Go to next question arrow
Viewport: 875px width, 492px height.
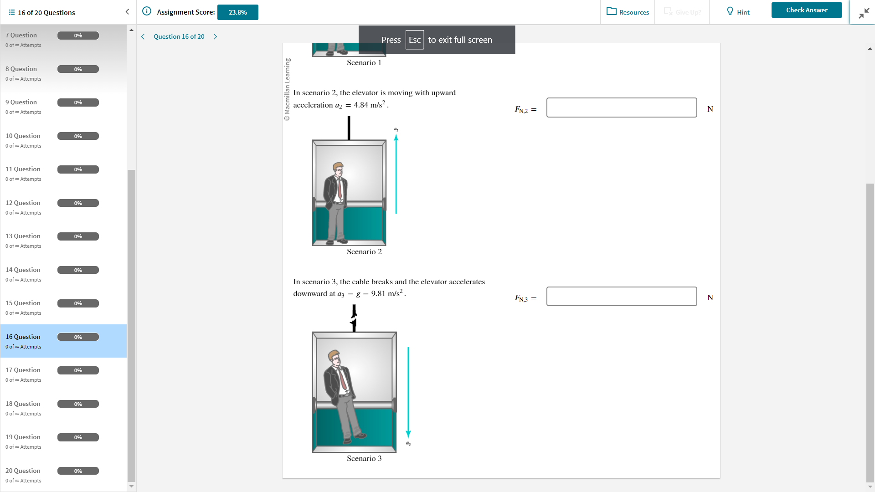point(215,36)
